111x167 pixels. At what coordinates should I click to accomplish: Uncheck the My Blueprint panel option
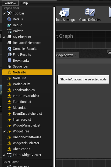tap(27, 37)
